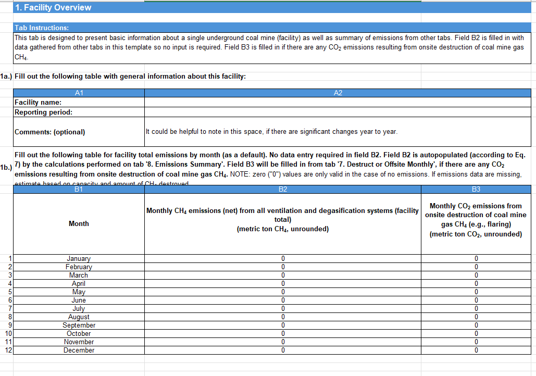
Task: Select July's CH4 emissions value cell
Action: coord(282,308)
